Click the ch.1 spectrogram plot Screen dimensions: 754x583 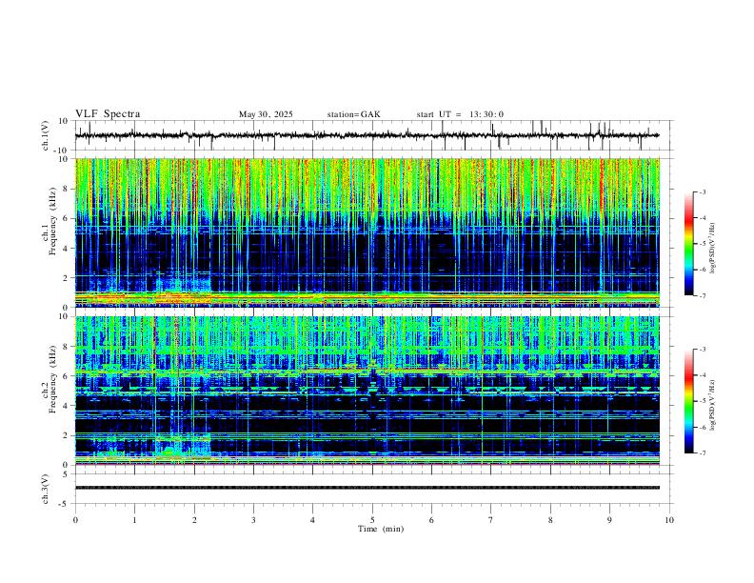point(367,232)
